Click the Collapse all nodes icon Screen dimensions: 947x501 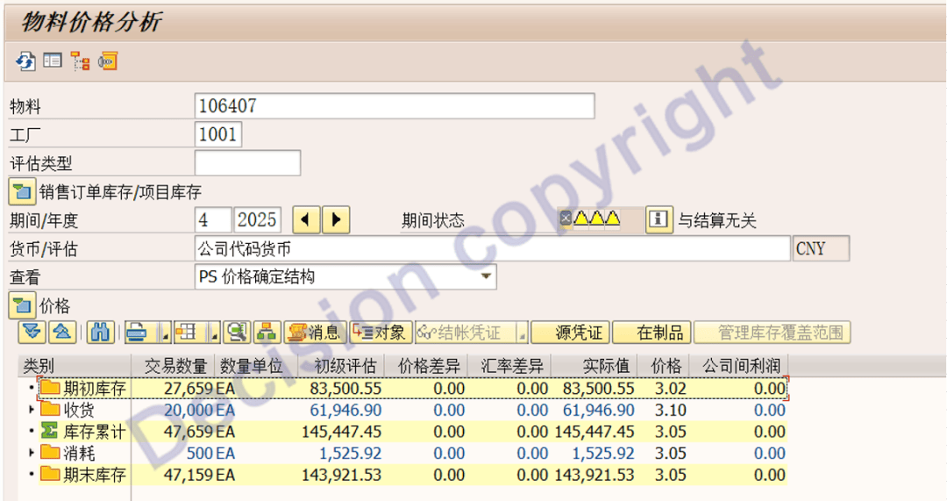61,333
